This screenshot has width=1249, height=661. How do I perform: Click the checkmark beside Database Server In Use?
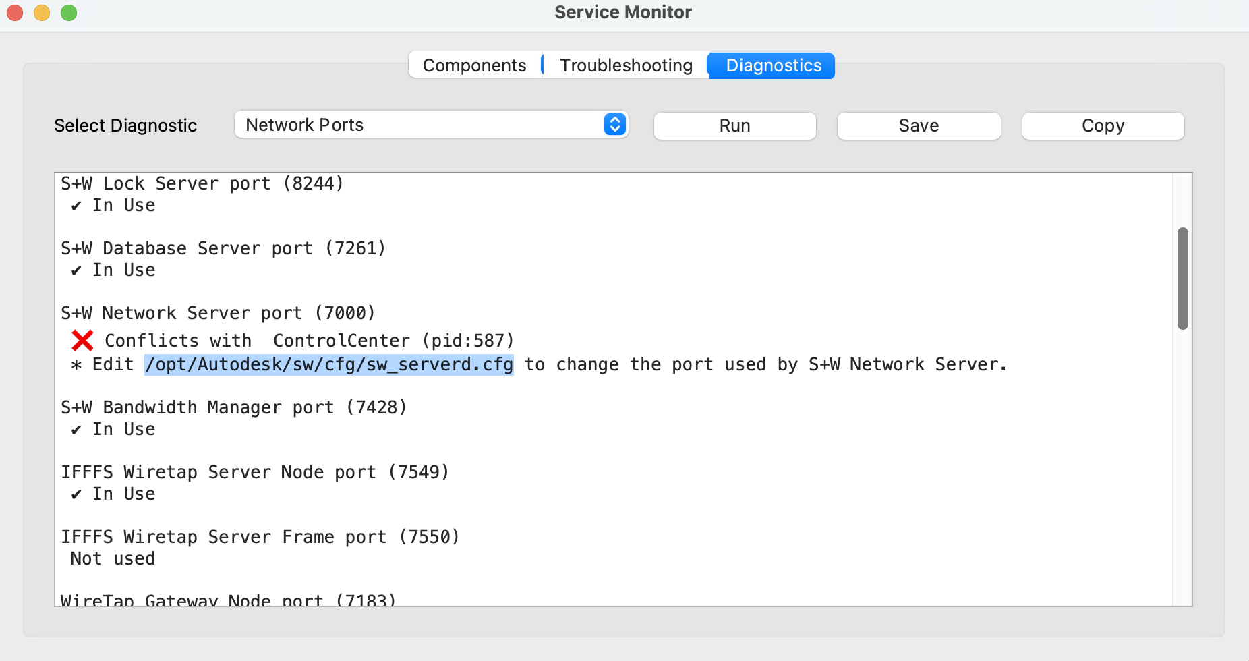76,270
